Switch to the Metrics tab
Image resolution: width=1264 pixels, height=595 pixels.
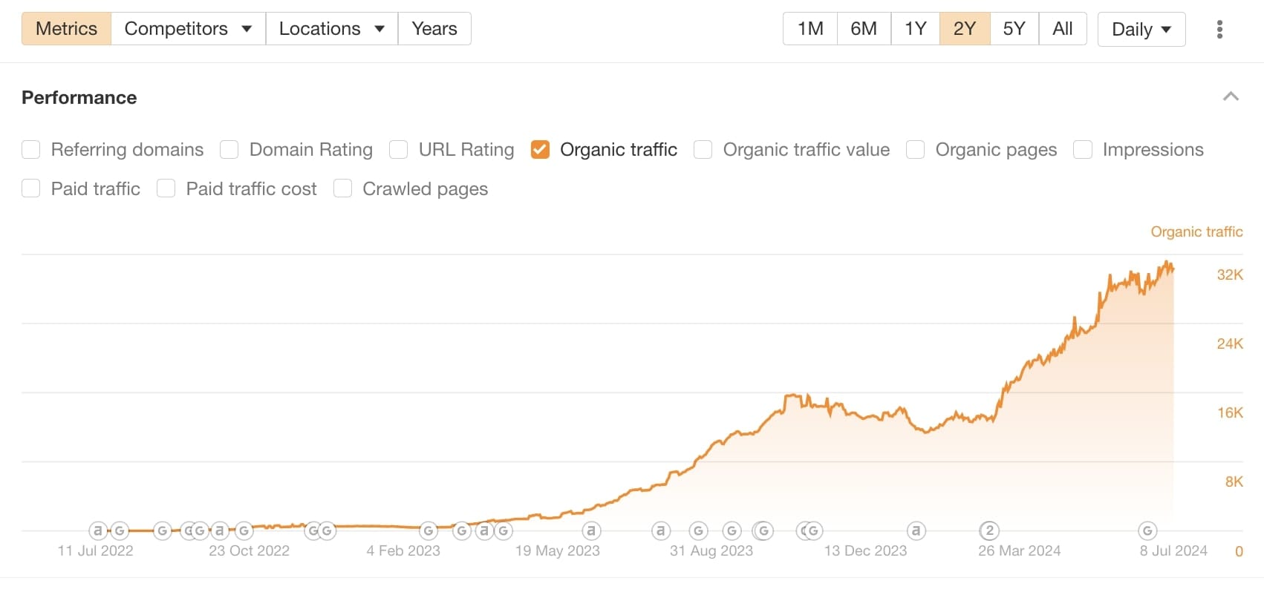pos(66,28)
